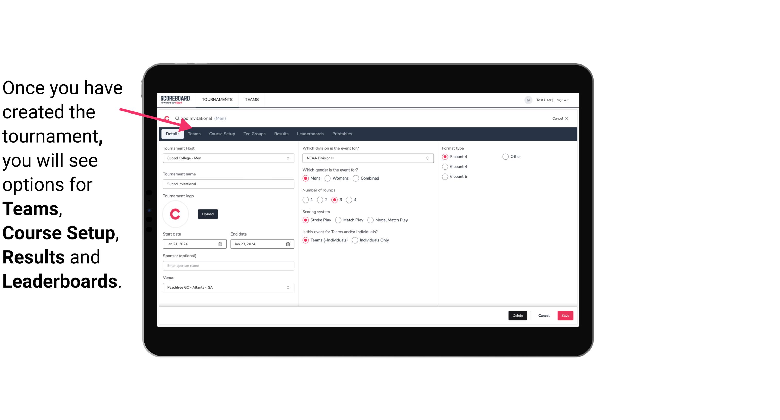Screen dimensions: 780x420
Task: Select the Womens gender radio button
Action: click(327, 178)
